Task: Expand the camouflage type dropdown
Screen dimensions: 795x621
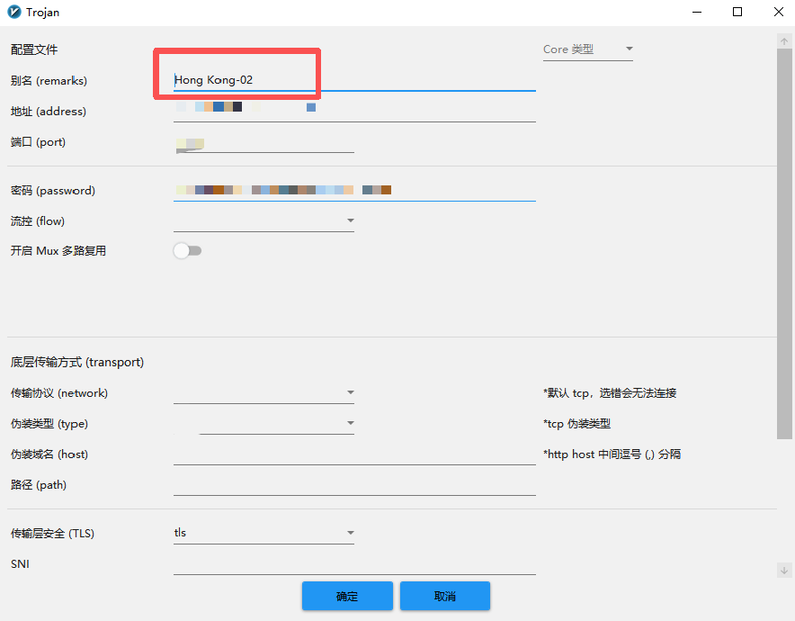Action: 276,424
